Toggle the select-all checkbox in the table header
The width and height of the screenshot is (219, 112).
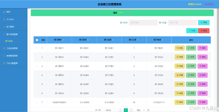(x=37, y=40)
